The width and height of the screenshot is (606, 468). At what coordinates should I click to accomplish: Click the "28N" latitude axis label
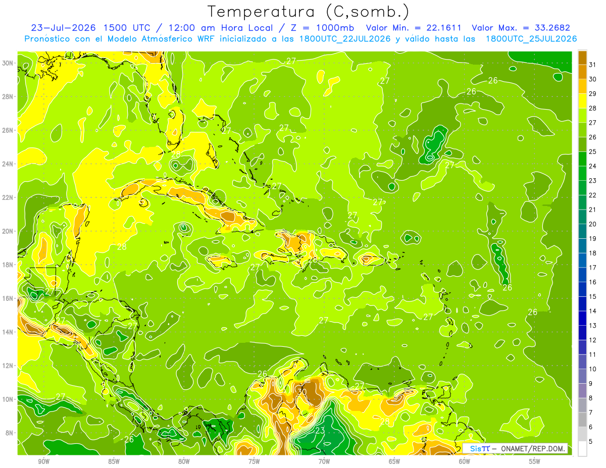pyautogui.click(x=9, y=96)
